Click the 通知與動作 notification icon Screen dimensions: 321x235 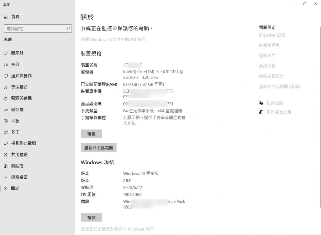pyautogui.click(x=6, y=76)
